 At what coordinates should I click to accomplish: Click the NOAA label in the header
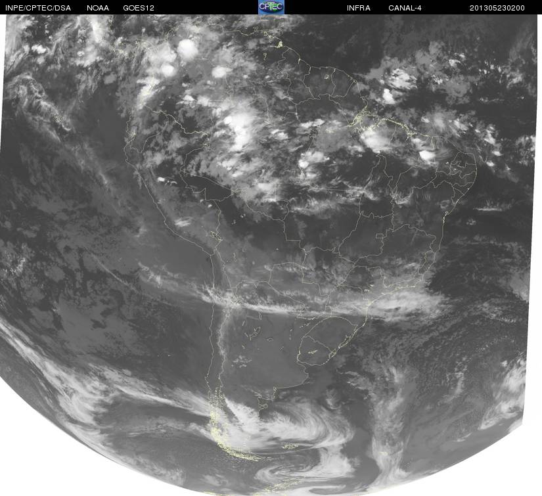[98, 8]
